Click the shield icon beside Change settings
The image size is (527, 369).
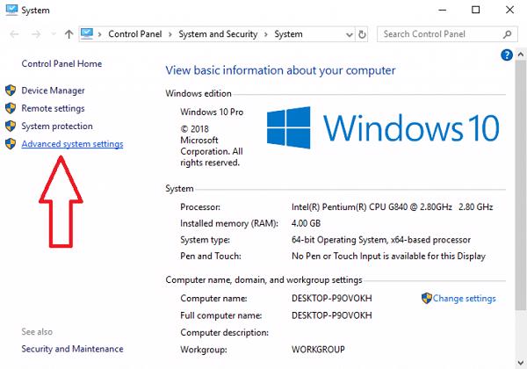tap(427, 299)
